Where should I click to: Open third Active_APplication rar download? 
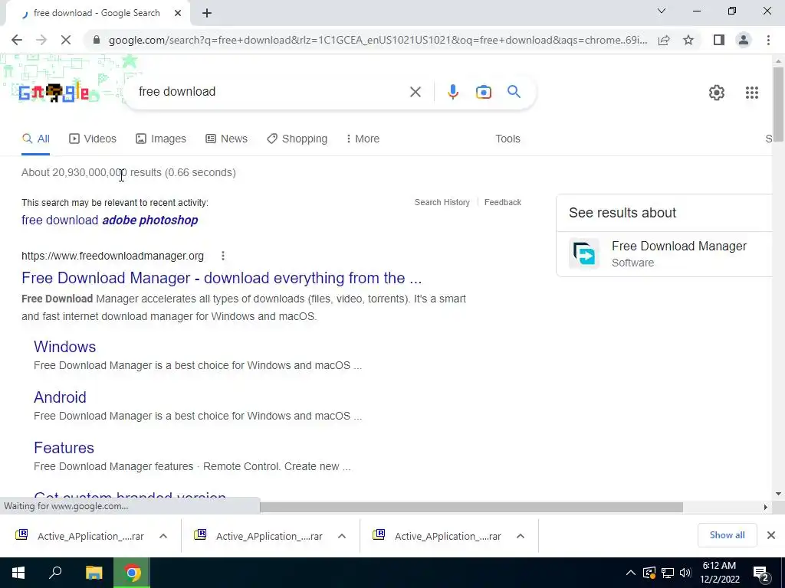click(437, 536)
